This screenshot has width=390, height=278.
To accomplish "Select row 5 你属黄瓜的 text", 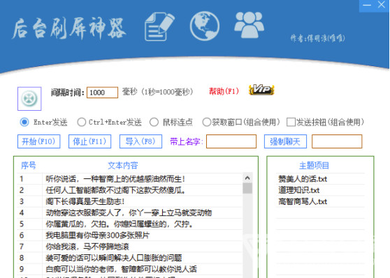I will click(120, 224).
